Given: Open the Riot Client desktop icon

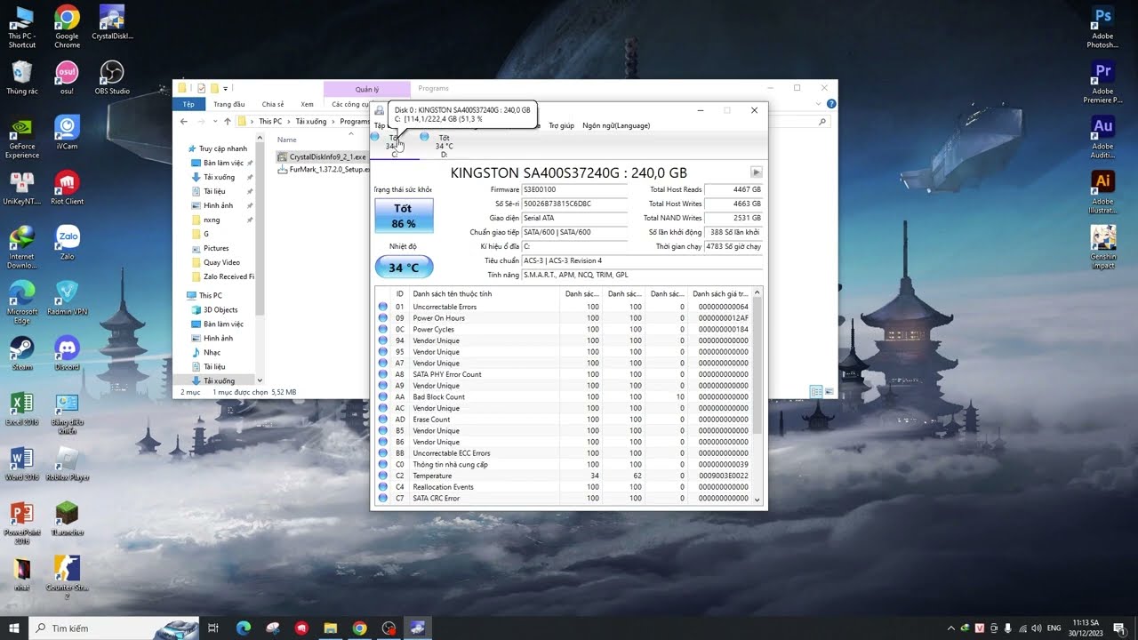Looking at the screenshot, I should point(67,188).
